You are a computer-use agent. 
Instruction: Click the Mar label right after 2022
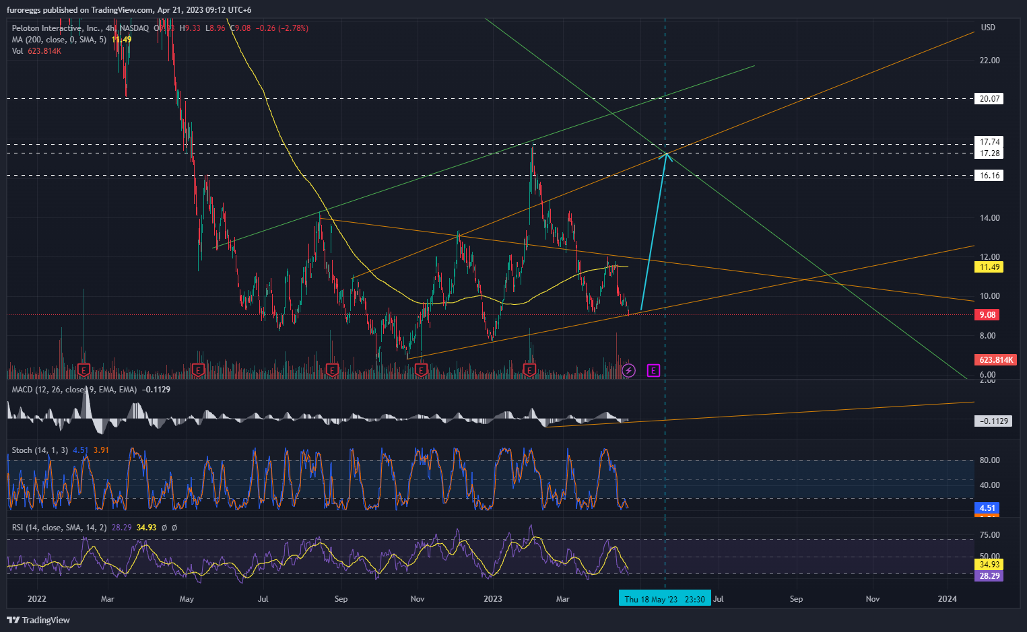[107, 599]
